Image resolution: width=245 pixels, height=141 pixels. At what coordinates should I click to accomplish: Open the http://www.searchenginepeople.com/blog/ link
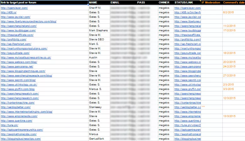pyautogui.click(x=26, y=75)
